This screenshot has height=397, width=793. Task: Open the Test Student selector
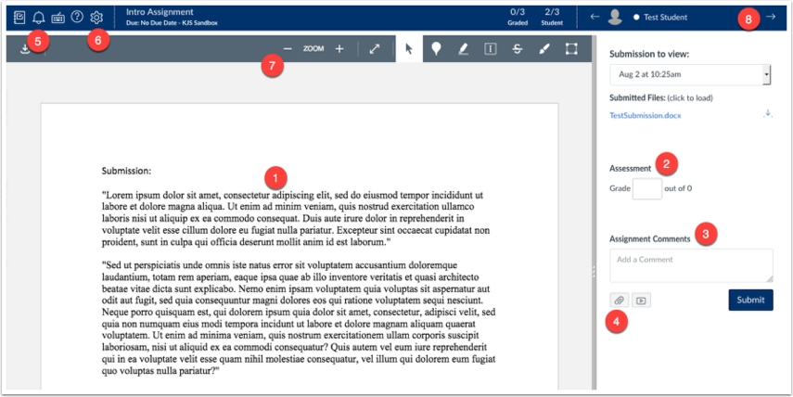(665, 18)
